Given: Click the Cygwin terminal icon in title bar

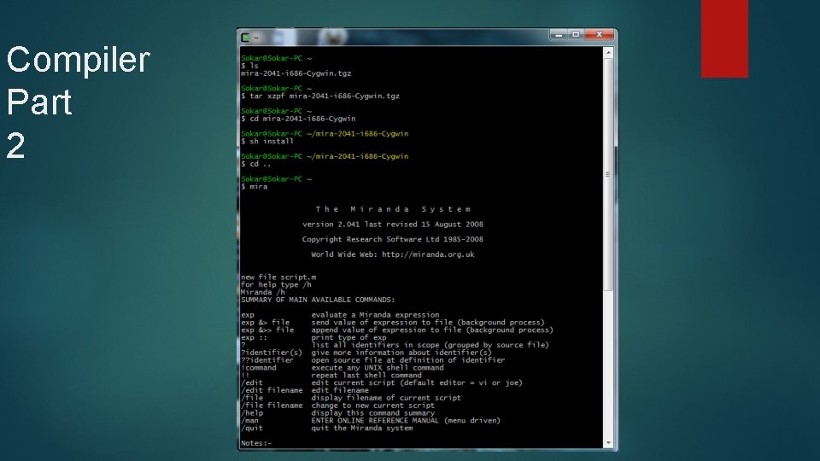Looking at the screenshot, I should (x=245, y=37).
